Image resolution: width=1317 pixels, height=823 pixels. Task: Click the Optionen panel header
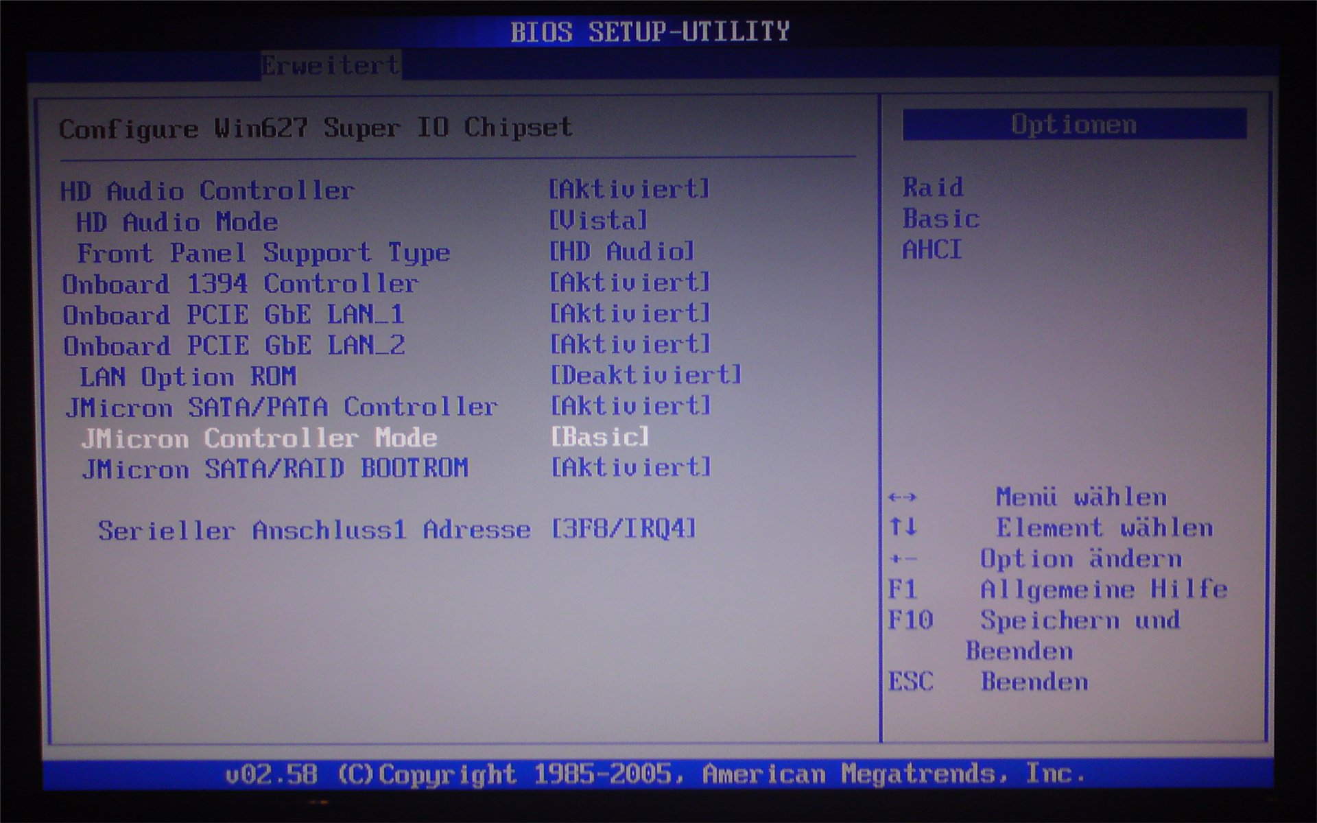1073,125
